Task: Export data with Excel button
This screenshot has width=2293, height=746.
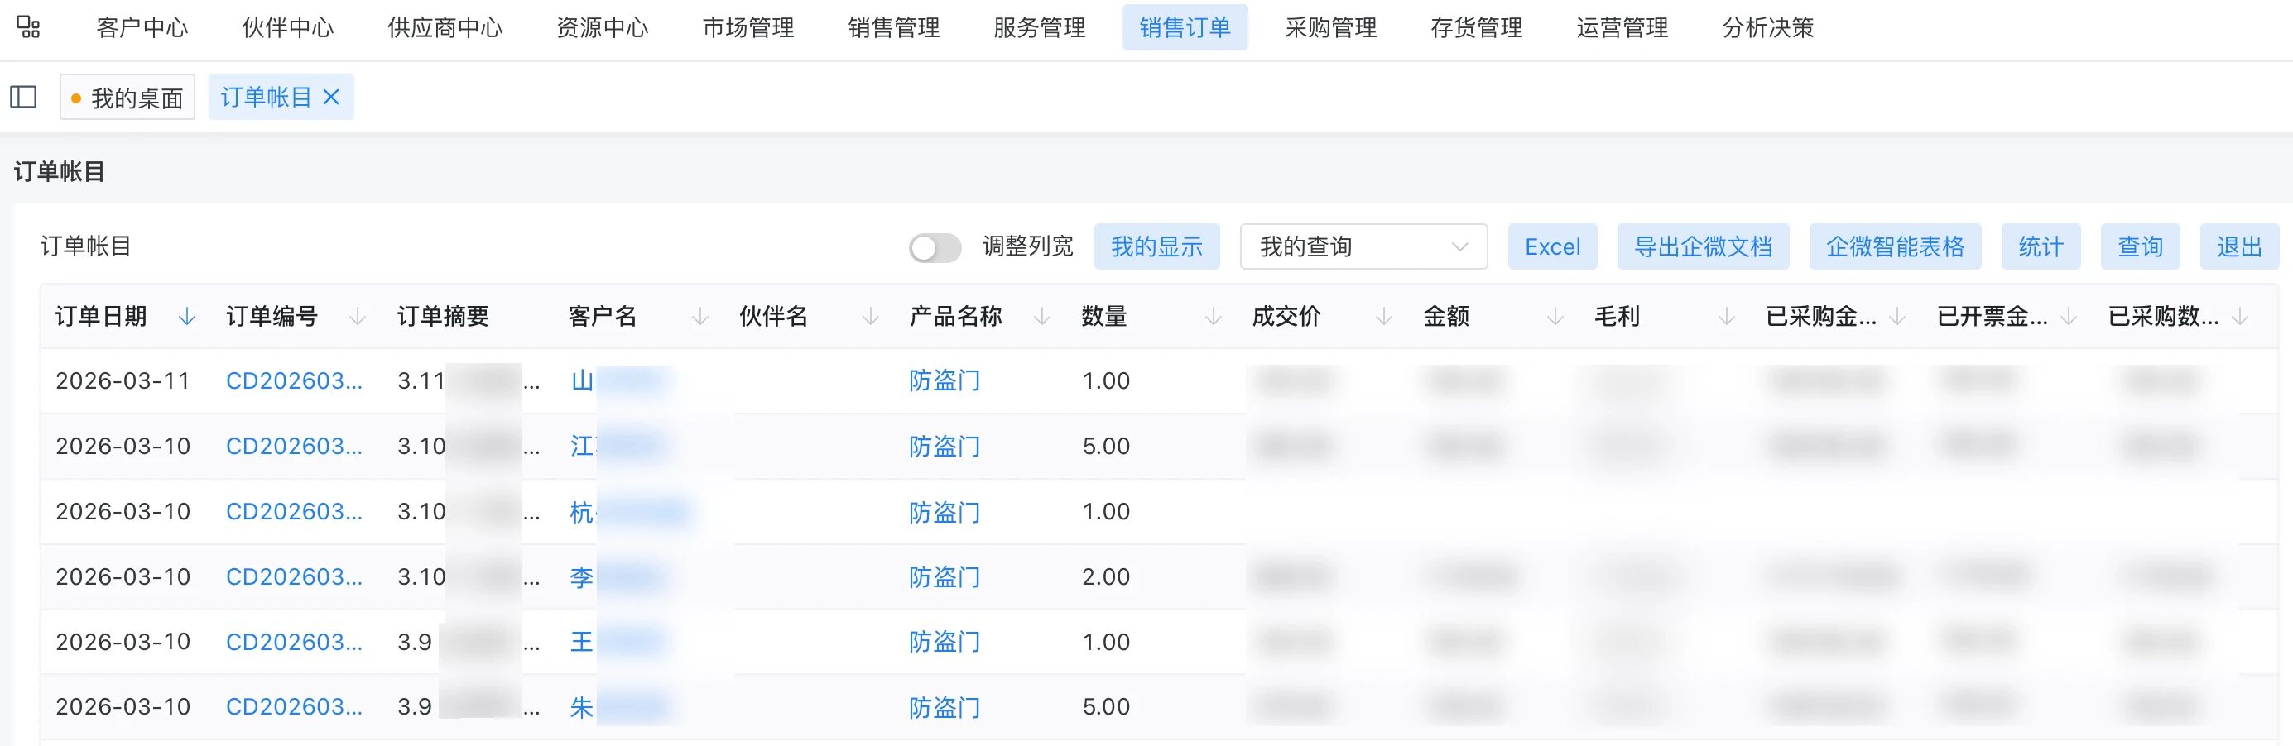Action: [1552, 247]
